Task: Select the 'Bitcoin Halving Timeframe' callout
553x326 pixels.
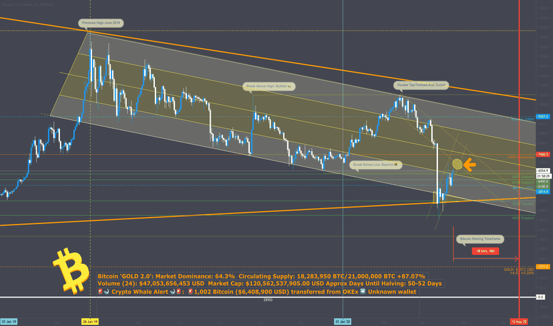Action: pos(480,239)
